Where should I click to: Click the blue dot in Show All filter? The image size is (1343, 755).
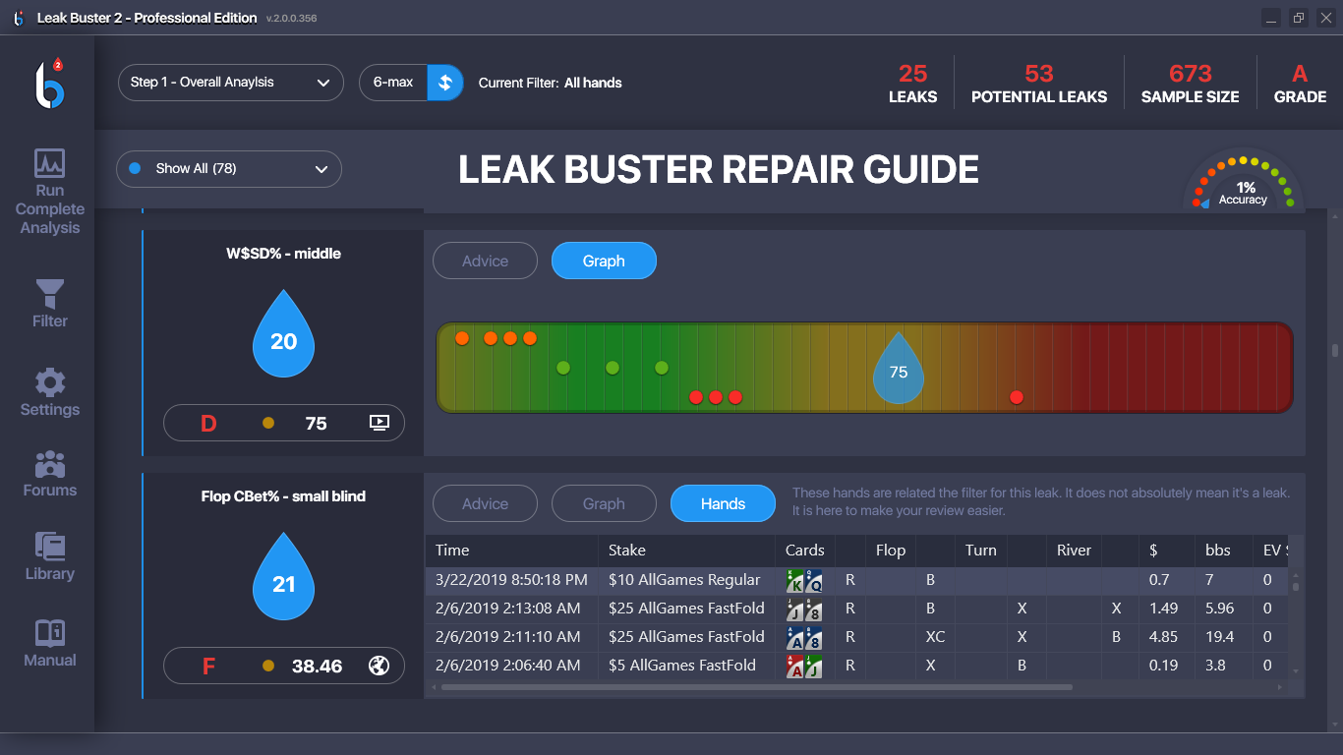click(x=135, y=169)
